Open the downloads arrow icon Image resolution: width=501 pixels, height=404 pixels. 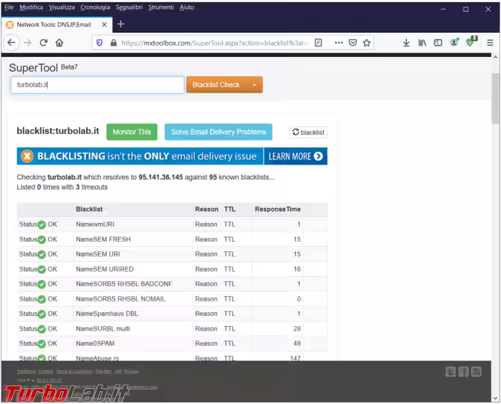(x=406, y=43)
